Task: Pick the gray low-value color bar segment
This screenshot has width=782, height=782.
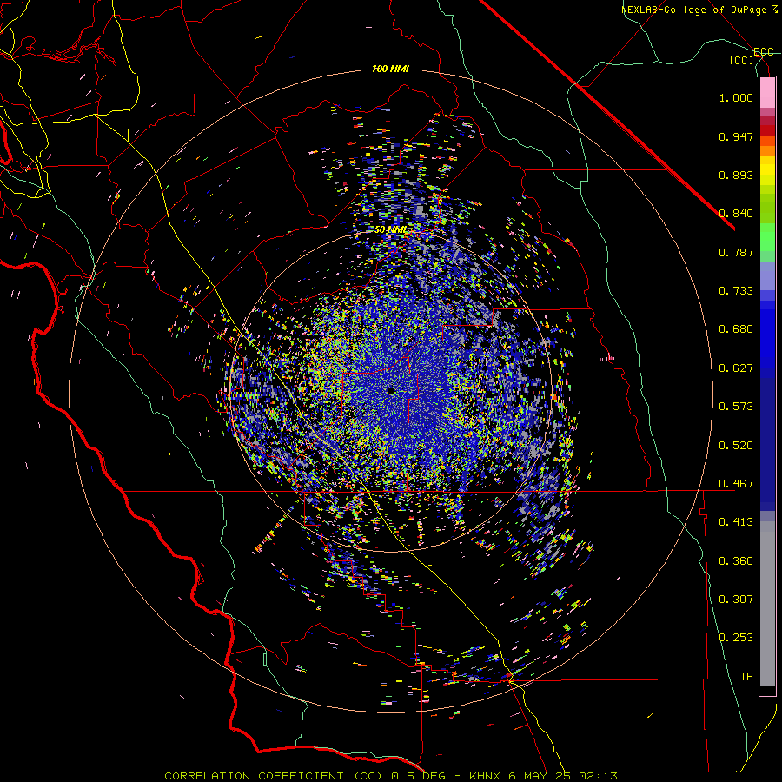Action: (767, 604)
